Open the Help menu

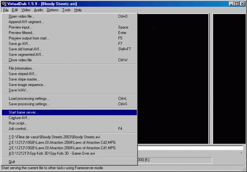coord(78,10)
